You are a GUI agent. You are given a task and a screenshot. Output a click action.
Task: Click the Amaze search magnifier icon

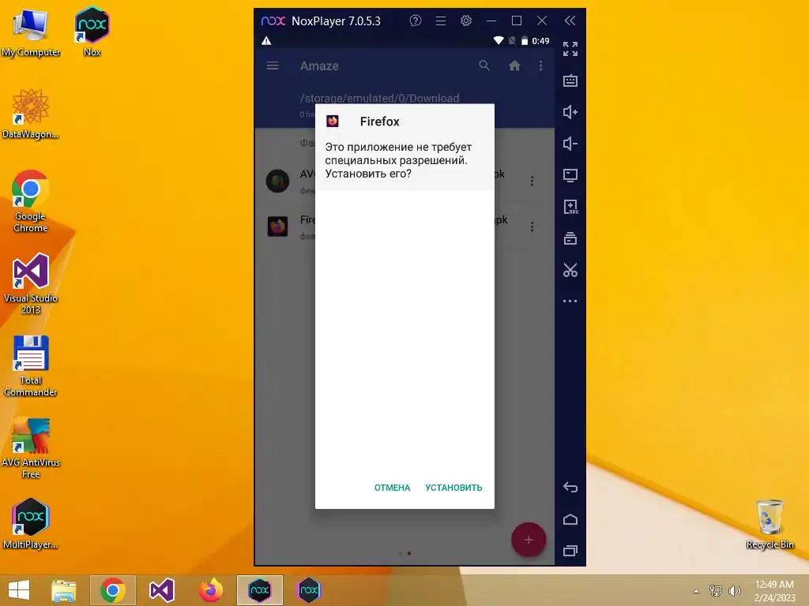click(484, 65)
